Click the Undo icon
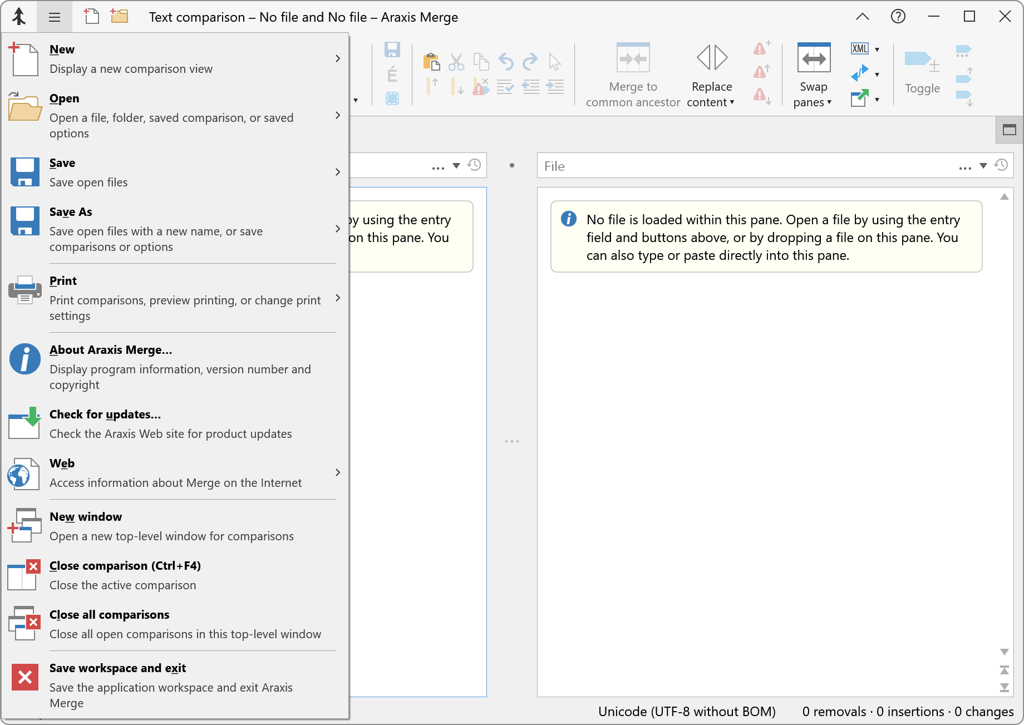Image resolution: width=1024 pixels, height=725 pixels. pyautogui.click(x=505, y=61)
